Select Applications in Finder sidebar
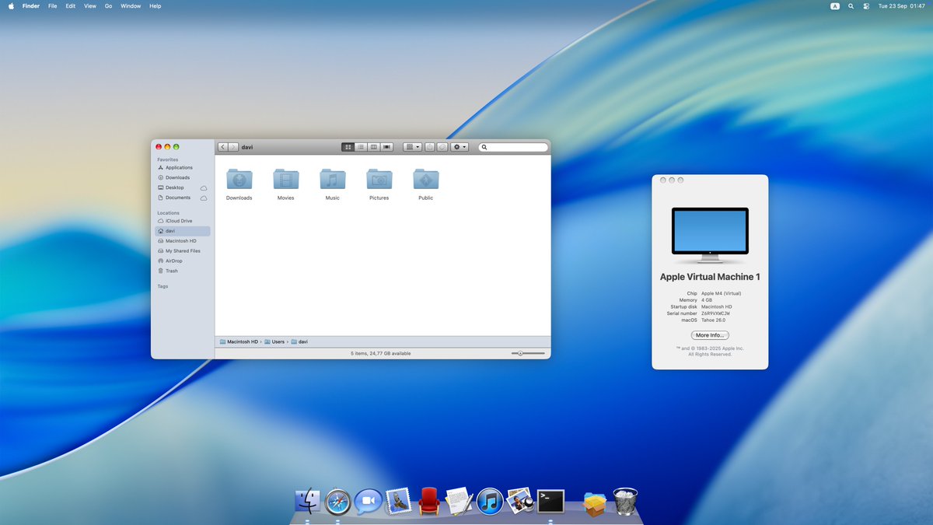 [x=183, y=167]
